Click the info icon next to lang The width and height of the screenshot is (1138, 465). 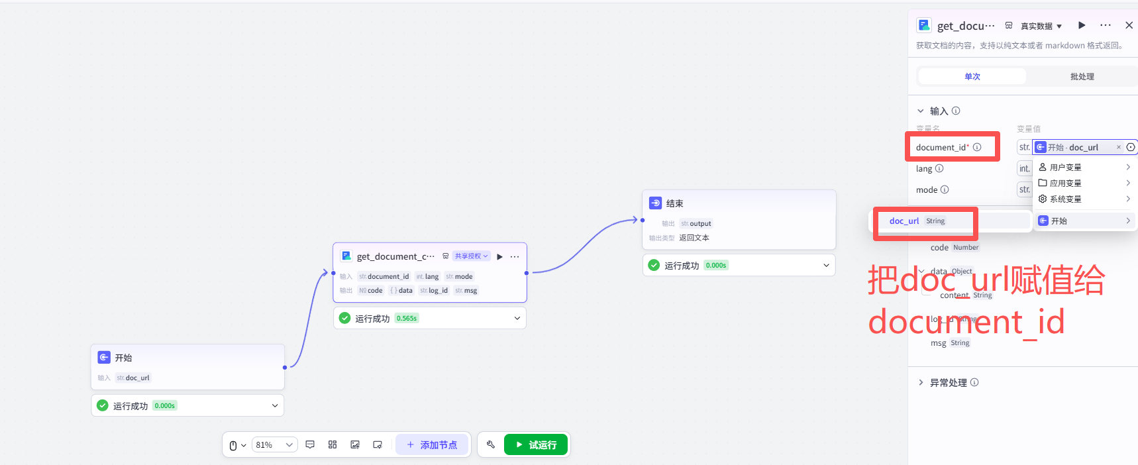click(x=939, y=168)
